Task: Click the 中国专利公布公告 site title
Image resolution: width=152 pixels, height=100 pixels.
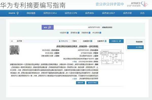Action: pos(110,4)
